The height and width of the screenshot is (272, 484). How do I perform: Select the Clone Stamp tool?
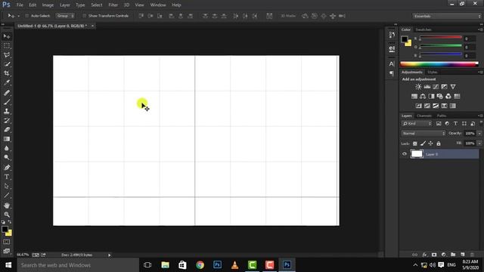(7, 111)
